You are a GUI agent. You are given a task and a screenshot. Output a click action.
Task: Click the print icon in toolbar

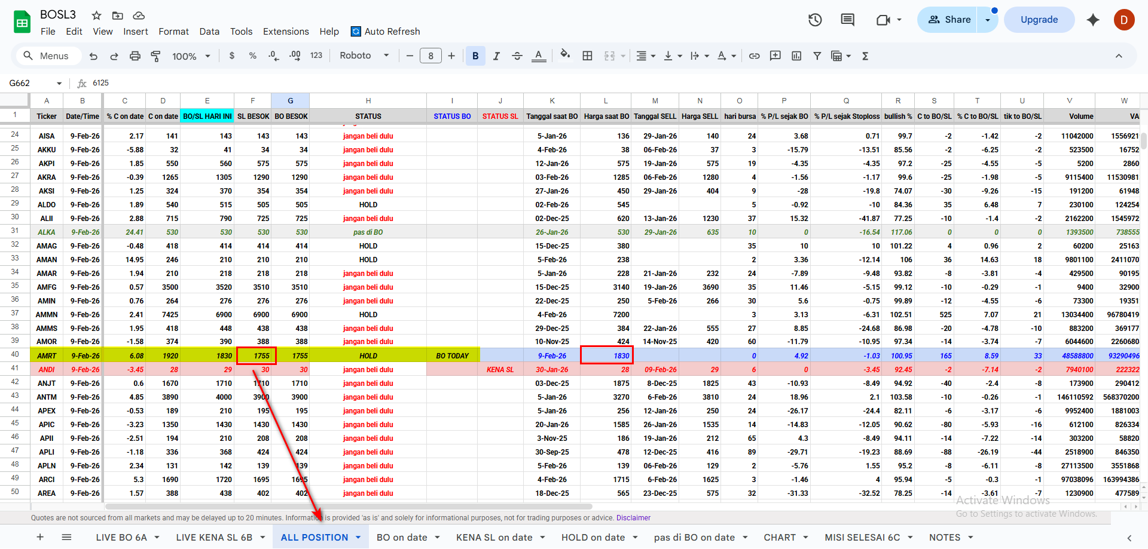click(x=135, y=56)
